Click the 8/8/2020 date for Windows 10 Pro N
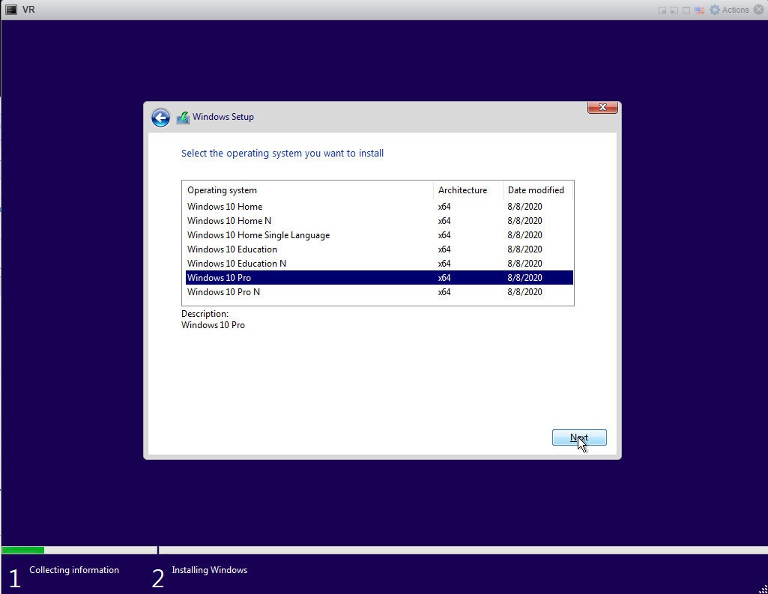This screenshot has height=594, width=768. [524, 292]
